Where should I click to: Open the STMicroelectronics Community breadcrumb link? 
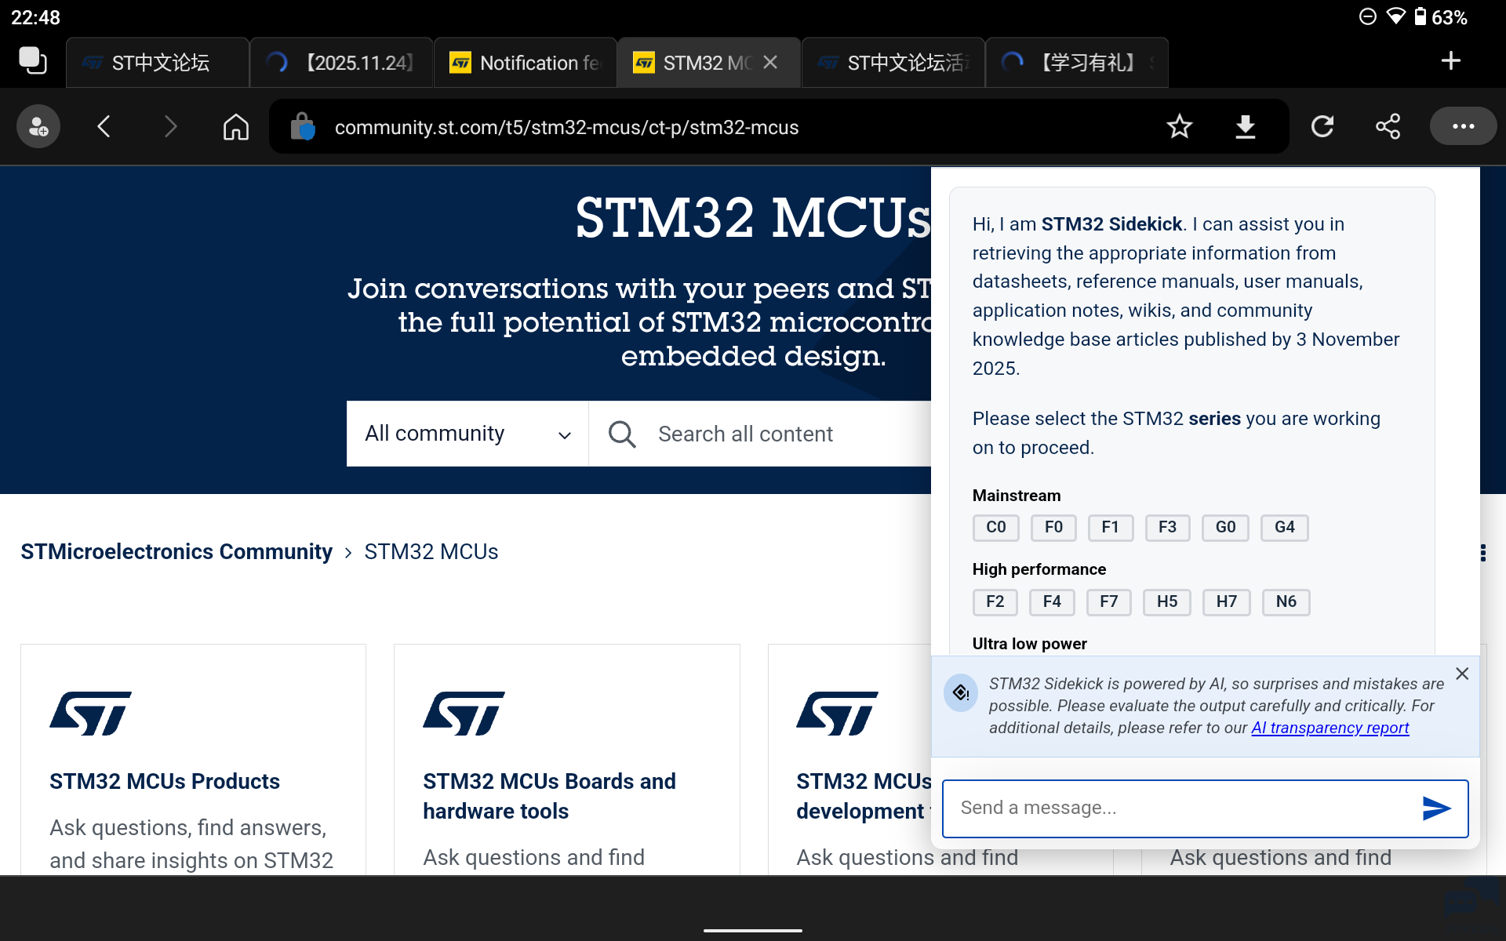pyautogui.click(x=176, y=551)
